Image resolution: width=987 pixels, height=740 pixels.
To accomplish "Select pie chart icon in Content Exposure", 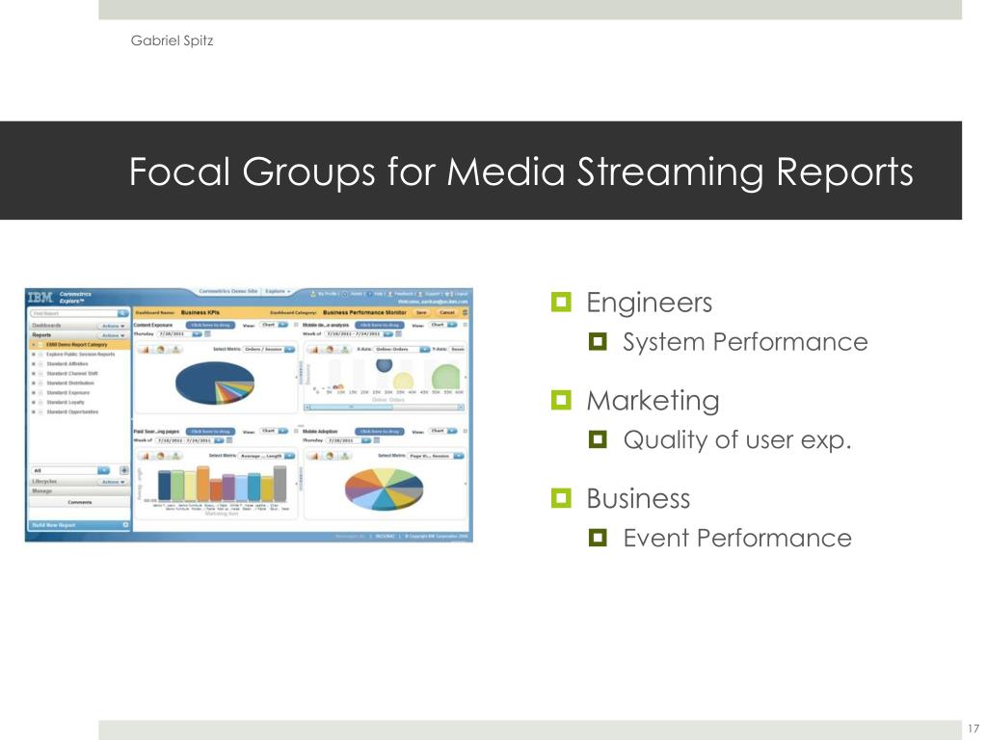I will click(x=160, y=349).
